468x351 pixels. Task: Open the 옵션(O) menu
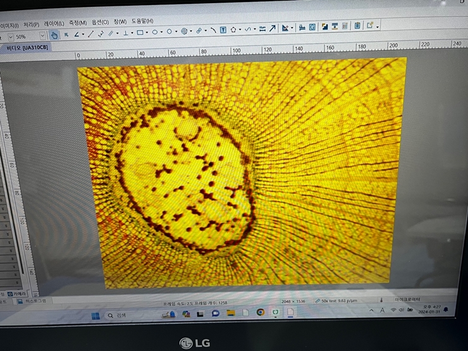coord(100,22)
